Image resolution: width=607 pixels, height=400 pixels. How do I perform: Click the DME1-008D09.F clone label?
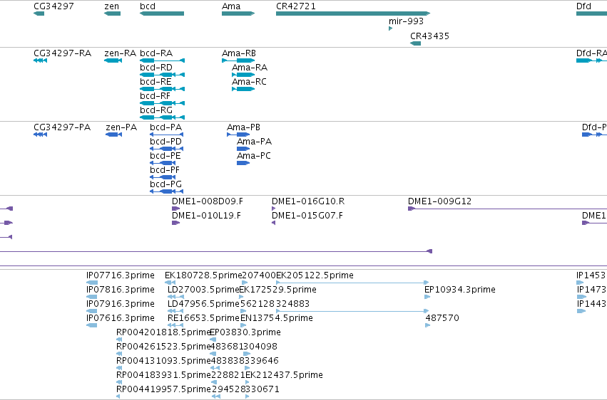pyautogui.click(x=208, y=201)
